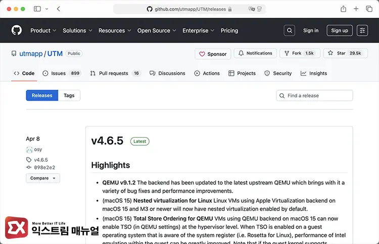
Task: Click the Find a release search field
Action: [314, 95]
